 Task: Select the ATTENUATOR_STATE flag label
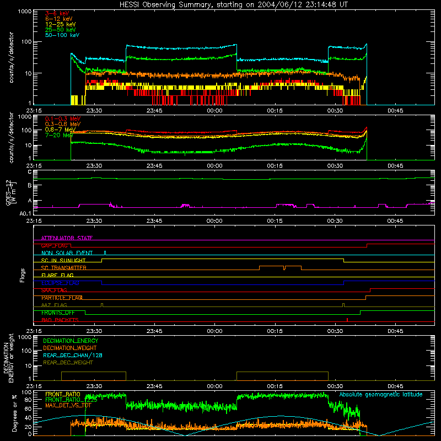(x=67, y=238)
